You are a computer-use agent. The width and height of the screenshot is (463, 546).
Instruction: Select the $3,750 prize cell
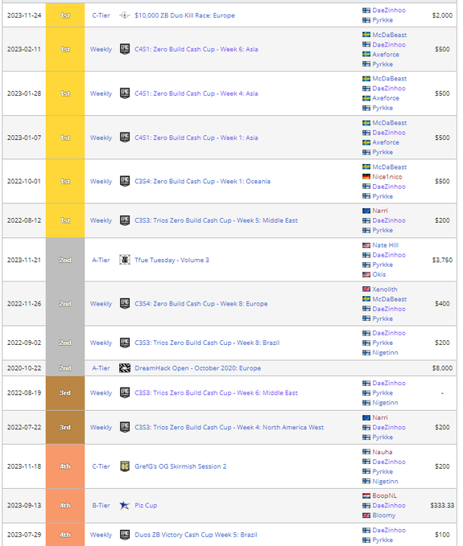coord(442,260)
